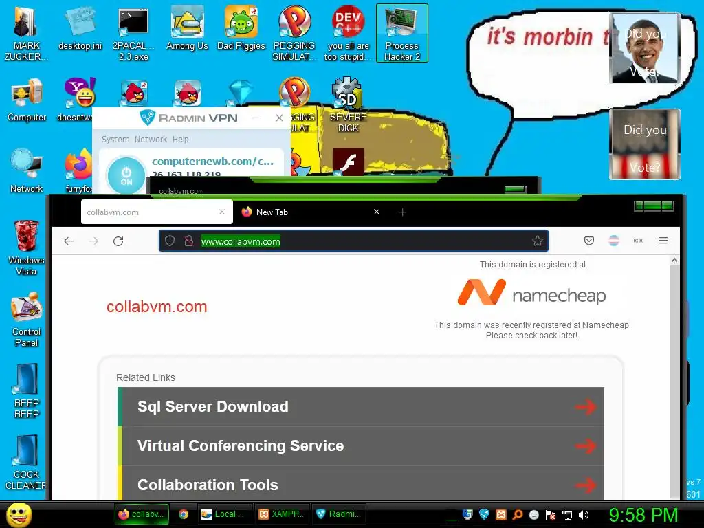This screenshot has width=704, height=528.
Task: Open the Among Us desktop shortcut
Action: pyautogui.click(x=187, y=28)
